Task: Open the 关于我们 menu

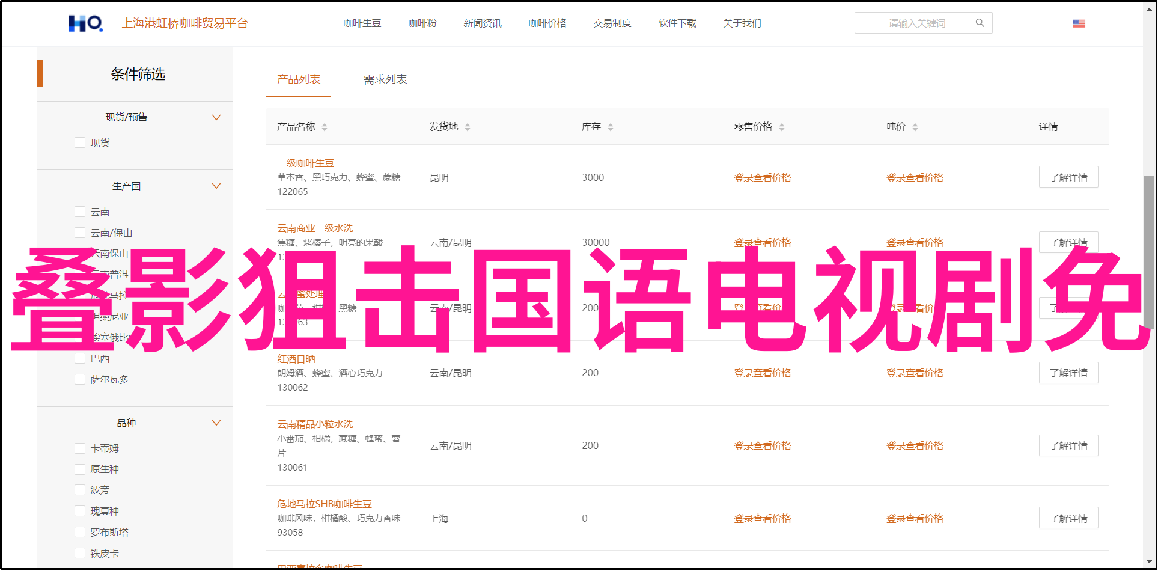Action: pos(742,23)
